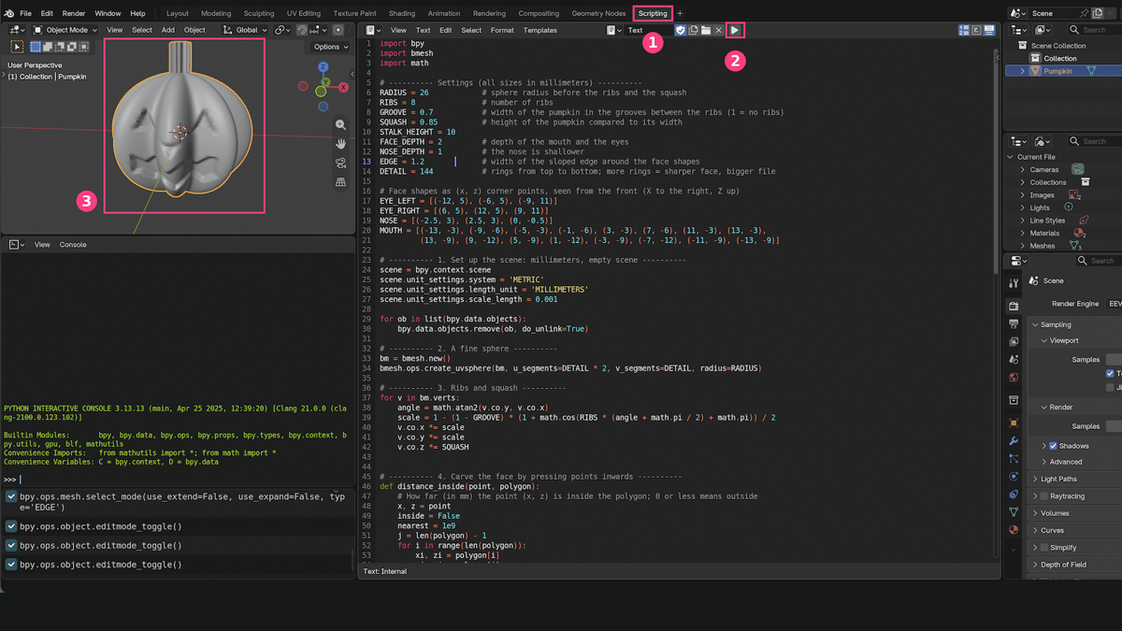
Task: Toggle proportional editing in viewport header
Action: tap(338, 30)
